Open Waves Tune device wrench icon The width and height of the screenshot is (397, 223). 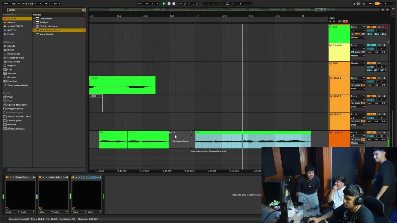click(13, 177)
